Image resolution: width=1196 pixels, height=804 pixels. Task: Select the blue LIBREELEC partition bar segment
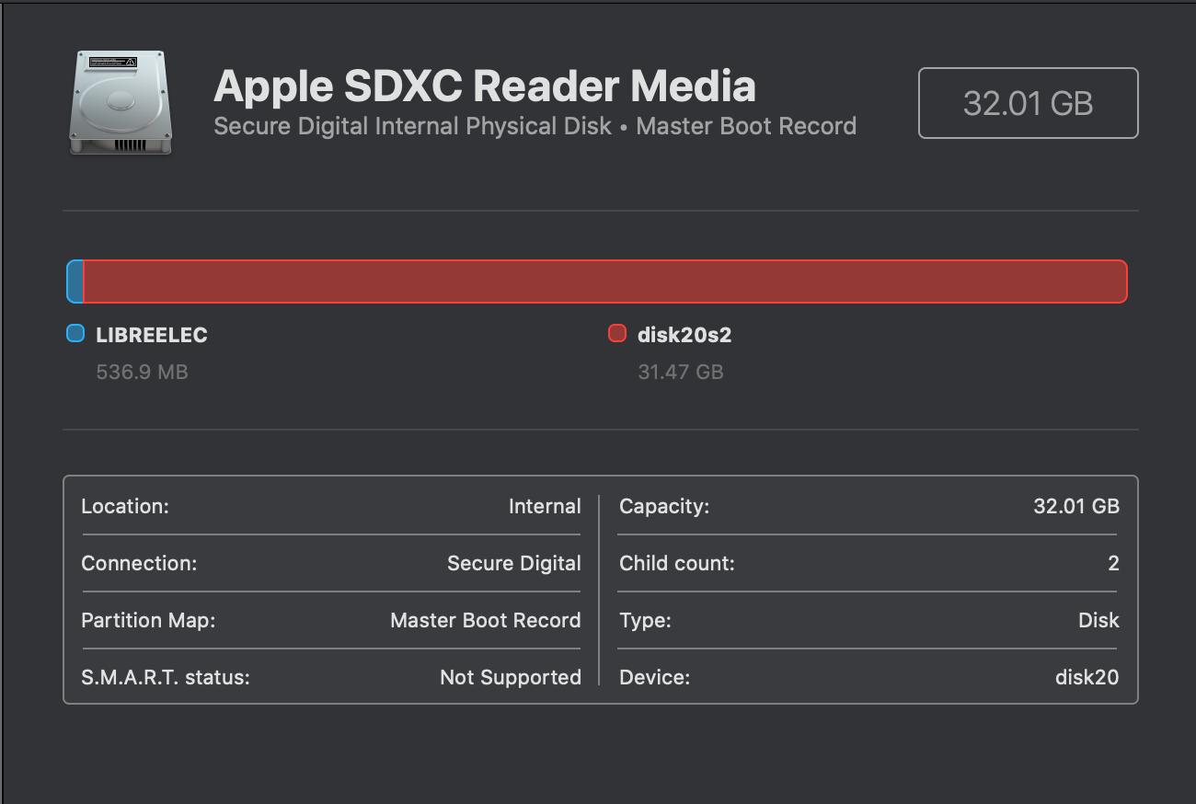[x=75, y=281]
